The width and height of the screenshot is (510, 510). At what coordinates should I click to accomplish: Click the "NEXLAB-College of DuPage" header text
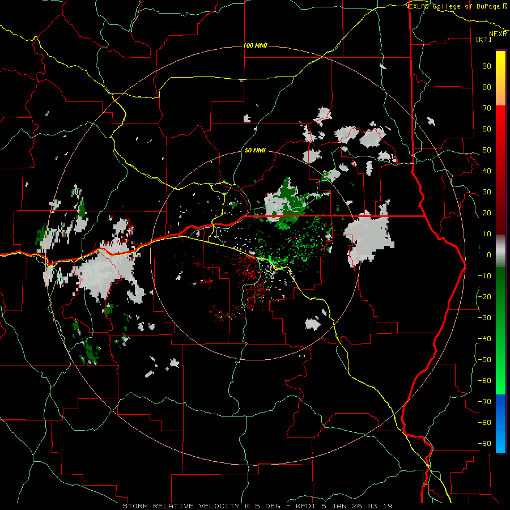click(452, 6)
